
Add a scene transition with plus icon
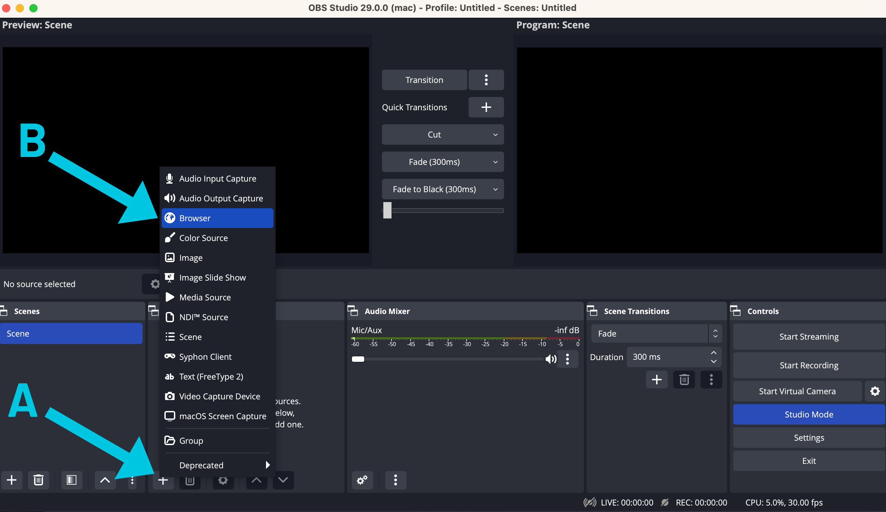coord(656,380)
